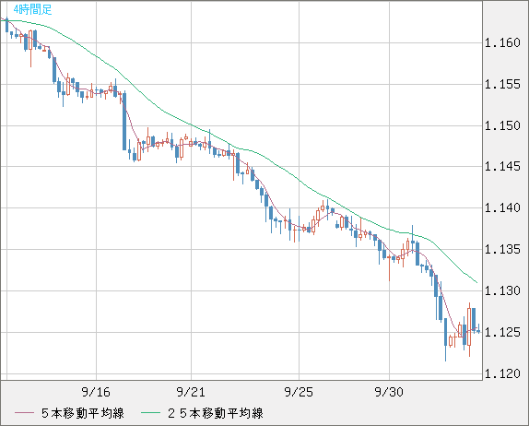Viewport: 529px width, 426px height.
Task: Click the 1.160 price axis label
Action: (502, 42)
